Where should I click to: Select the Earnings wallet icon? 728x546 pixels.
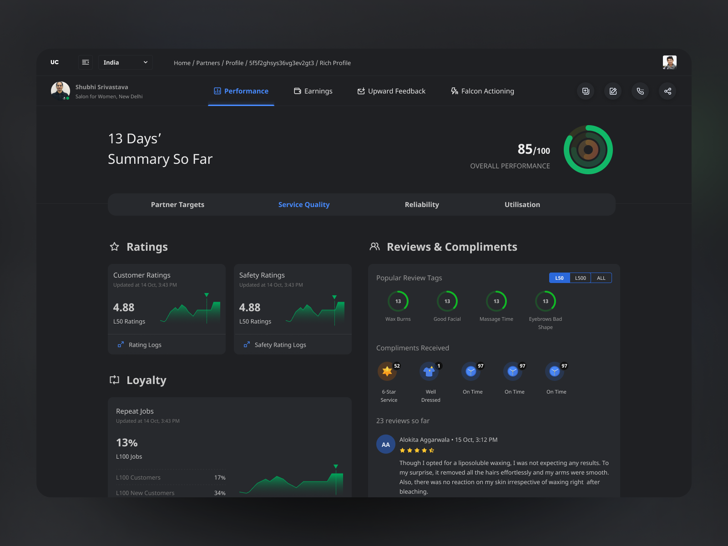click(298, 91)
